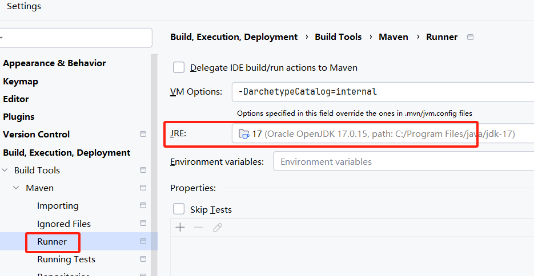Click project-level icon next to Version Control
Image resolution: width=534 pixels, height=276 pixels.
pos(143,134)
